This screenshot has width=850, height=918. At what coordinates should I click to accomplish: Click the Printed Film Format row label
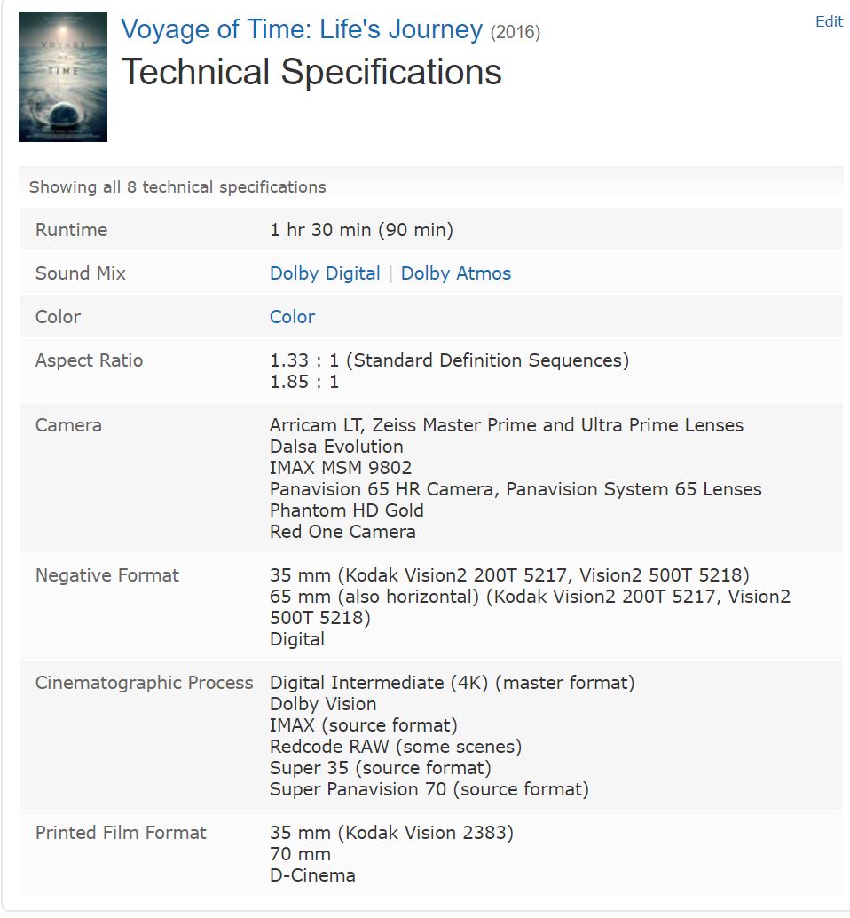121,833
